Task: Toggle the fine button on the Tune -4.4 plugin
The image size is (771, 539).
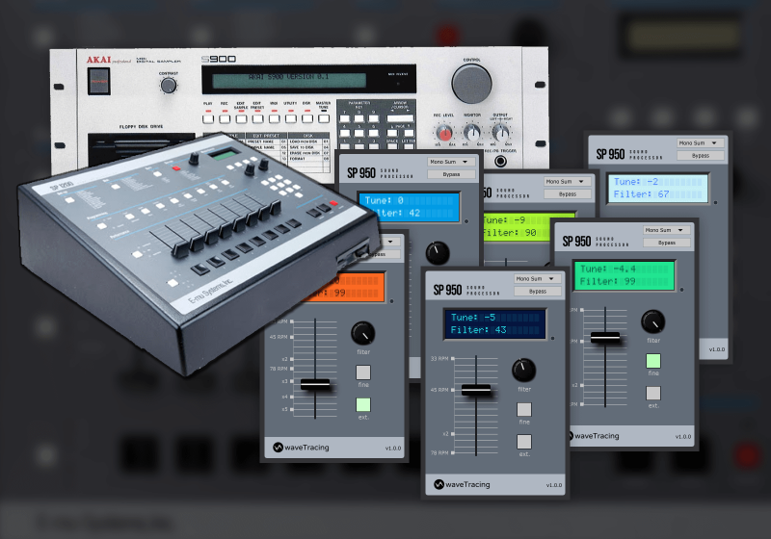Action: coord(653,361)
